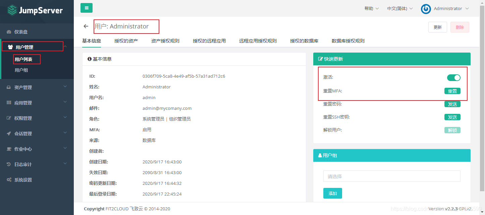
Task: Expand the 应用管理 menu chevron
Action: point(65,102)
